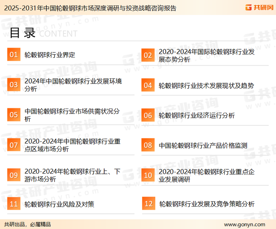Image resolution: width=276 pixels, height=229 pixels.
Task: Click the orange 02 number badge
Action: [x=148, y=55]
